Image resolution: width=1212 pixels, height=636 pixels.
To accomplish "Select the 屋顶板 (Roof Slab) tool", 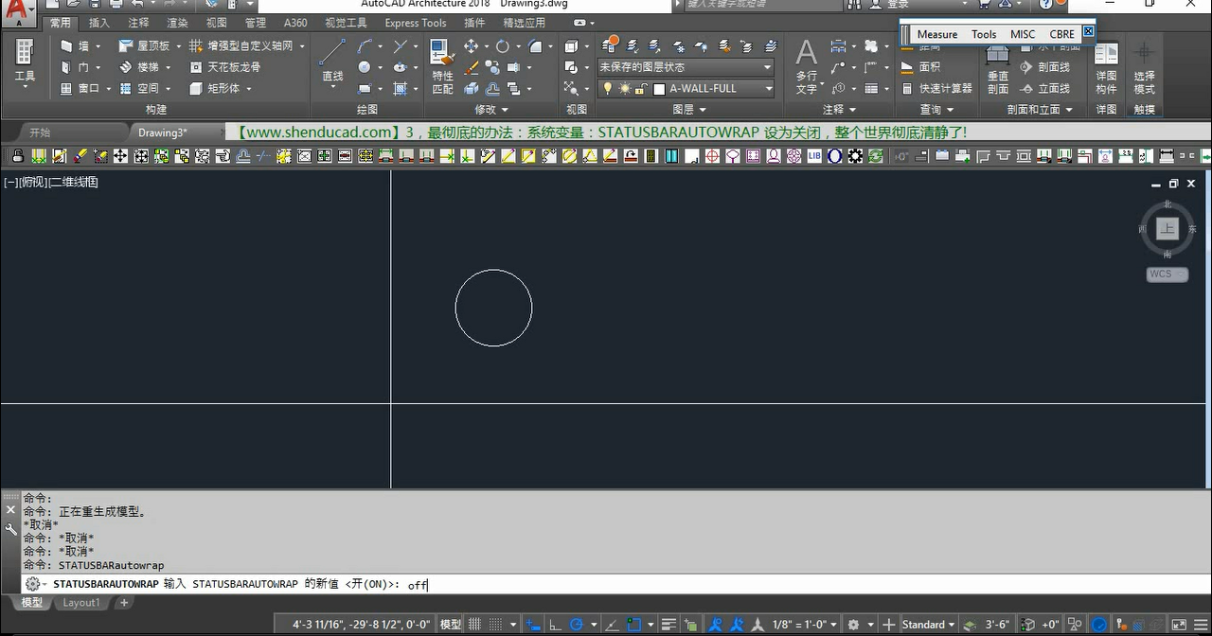I will tap(145, 45).
